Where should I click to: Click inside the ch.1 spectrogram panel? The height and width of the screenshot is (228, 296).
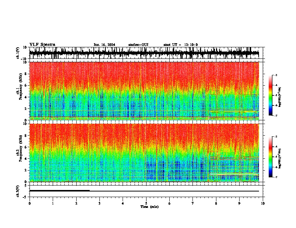coord(144,91)
